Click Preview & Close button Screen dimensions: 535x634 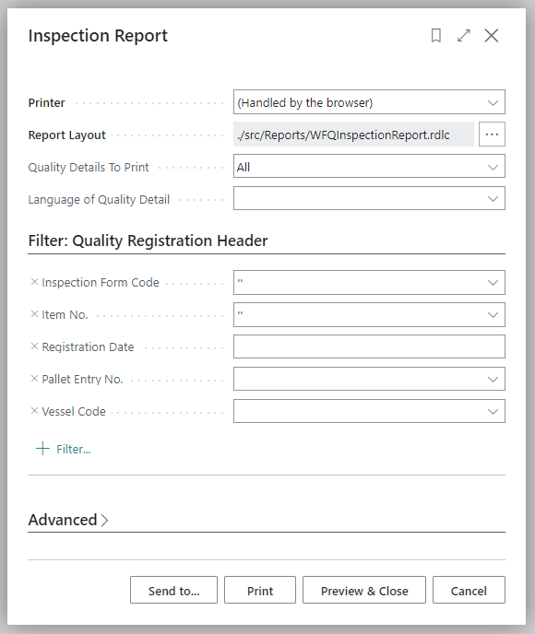(364, 591)
